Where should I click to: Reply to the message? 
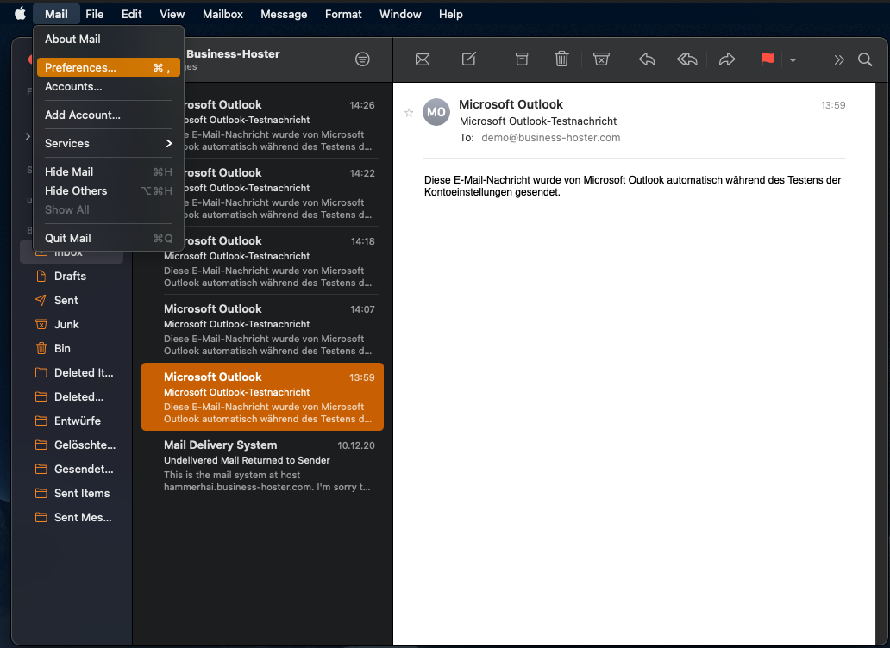[x=647, y=59]
